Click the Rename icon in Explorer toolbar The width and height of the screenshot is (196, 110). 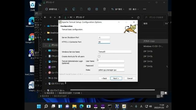pyautogui.click(x=89, y=9)
